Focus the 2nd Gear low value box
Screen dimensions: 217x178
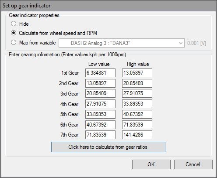100,83
